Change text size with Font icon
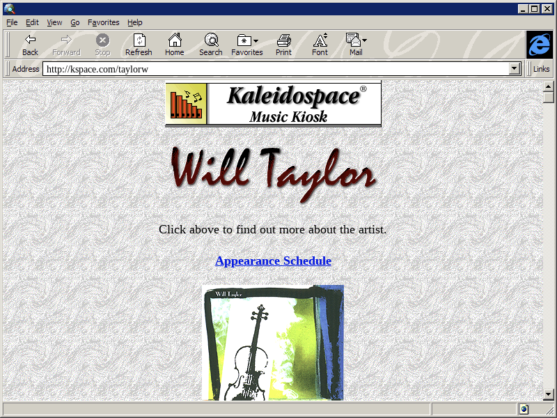This screenshot has height=418, width=557. coord(320,40)
